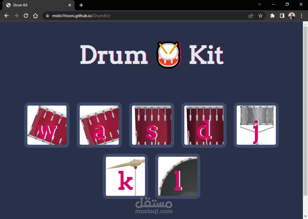Click the drum emoji in the title

(168, 55)
